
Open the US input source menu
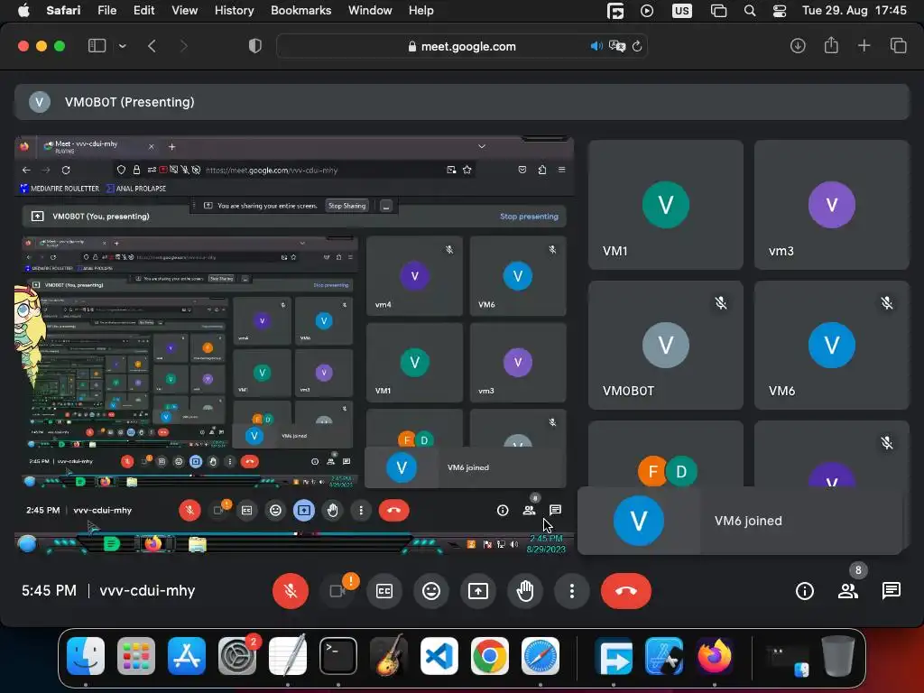coord(682,11)
